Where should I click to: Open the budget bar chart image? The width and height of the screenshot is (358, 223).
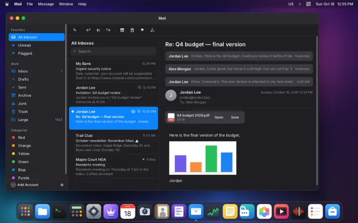pos(202,158)
